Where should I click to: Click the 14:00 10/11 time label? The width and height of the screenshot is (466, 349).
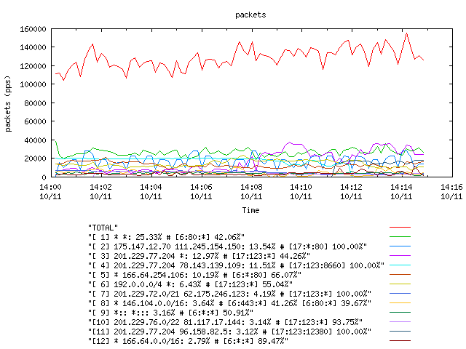click(50, 192)
